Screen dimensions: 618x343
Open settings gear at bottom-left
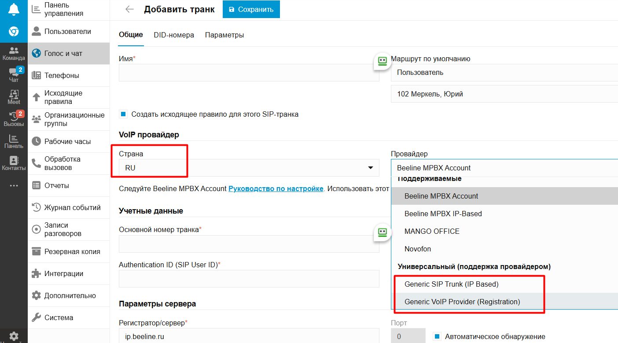tap(14, 336)
